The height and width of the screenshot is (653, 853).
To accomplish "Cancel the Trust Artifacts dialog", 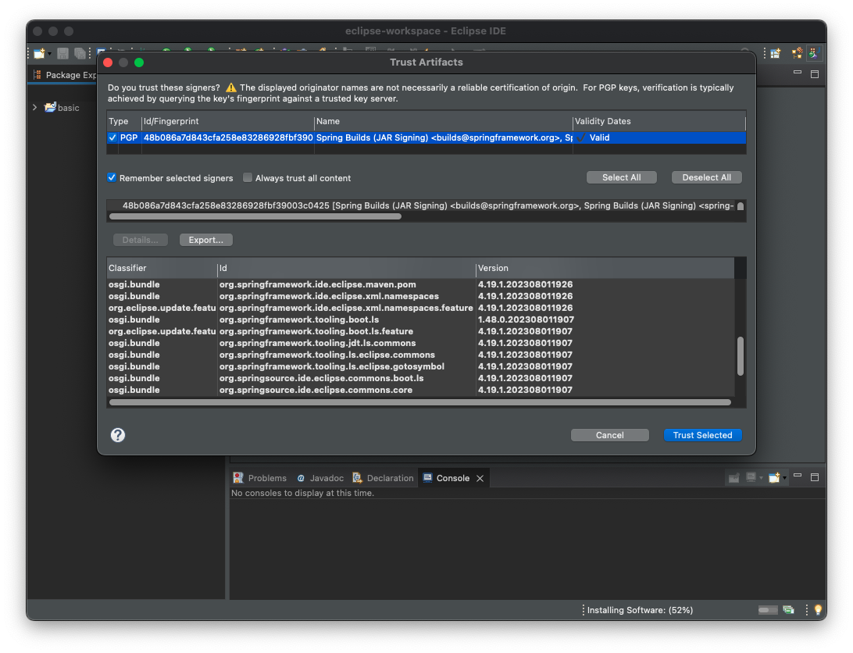I will [610, 435].
